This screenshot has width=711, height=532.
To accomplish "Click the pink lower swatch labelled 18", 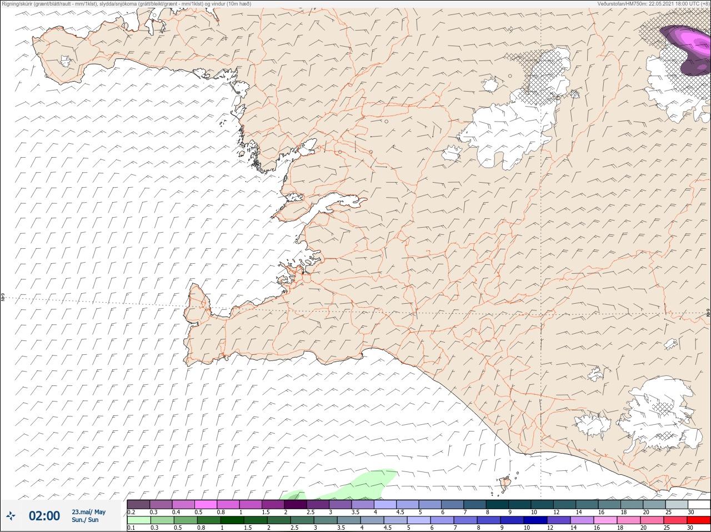I will tap(629, 520).
